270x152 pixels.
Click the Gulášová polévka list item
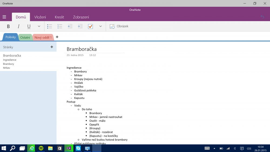point(85,90)
